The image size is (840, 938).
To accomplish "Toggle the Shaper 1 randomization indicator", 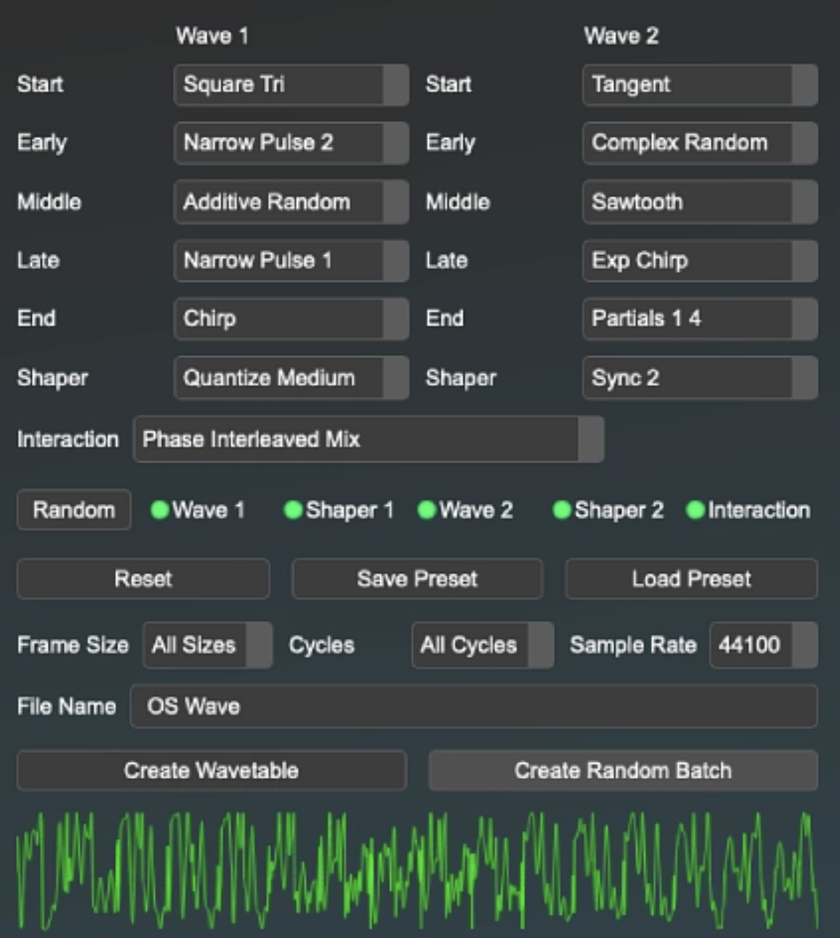I will pyautogui.click(x=293, y=510).
